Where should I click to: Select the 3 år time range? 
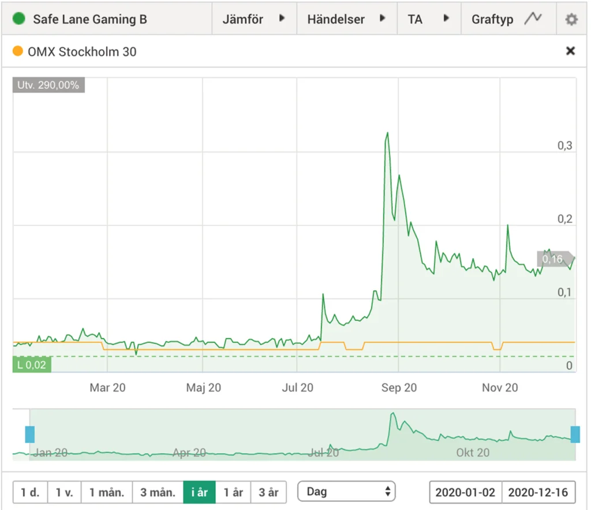tap(268, 492)
